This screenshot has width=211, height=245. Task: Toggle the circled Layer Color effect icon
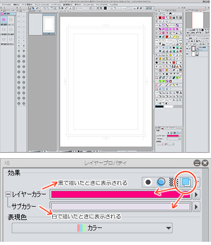pos(186,182)
